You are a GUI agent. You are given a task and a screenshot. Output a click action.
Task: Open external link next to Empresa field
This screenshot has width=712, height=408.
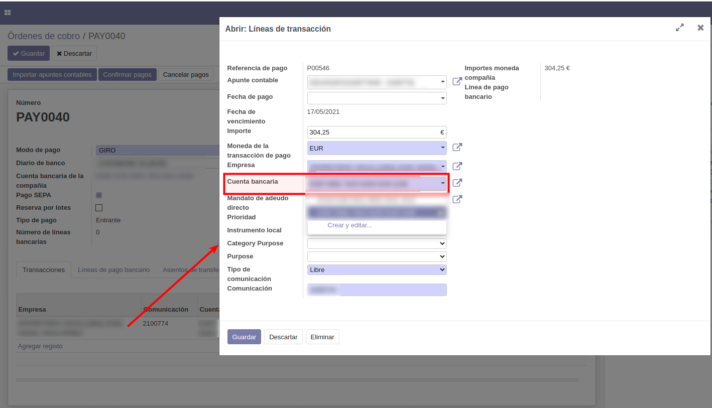[457, 166]
